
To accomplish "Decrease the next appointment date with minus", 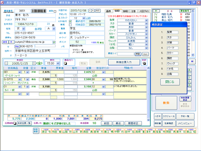I will coord(90,11).
